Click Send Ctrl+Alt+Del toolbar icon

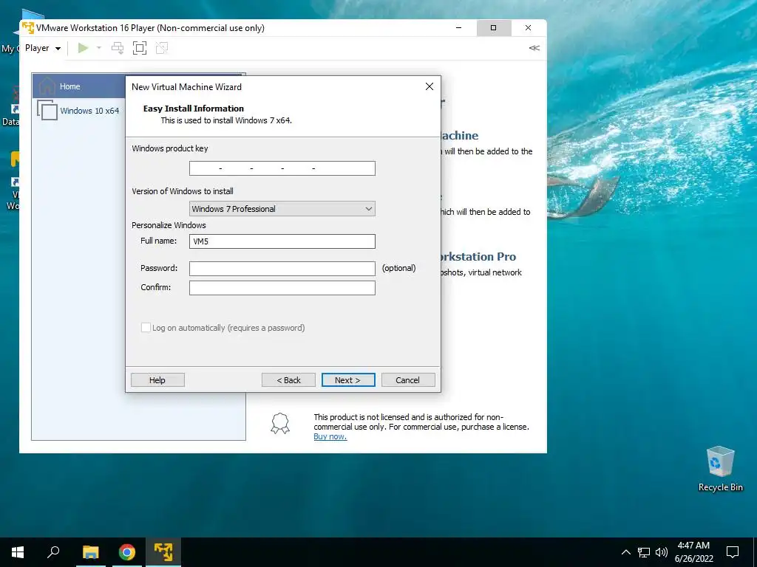point(118,48)
